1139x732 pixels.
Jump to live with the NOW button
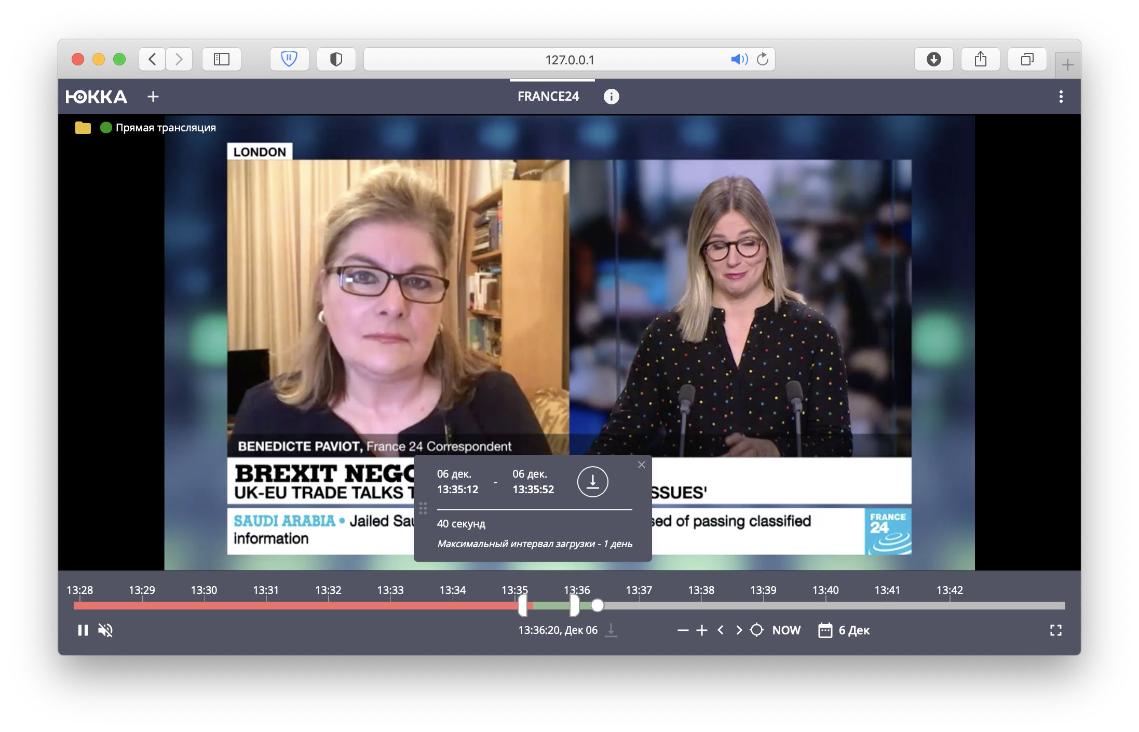tap(787, 630)
